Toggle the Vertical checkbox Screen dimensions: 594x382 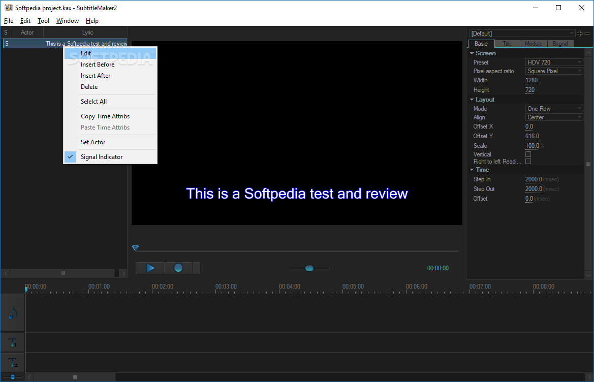pyautogui.click(x=528, y=154)
